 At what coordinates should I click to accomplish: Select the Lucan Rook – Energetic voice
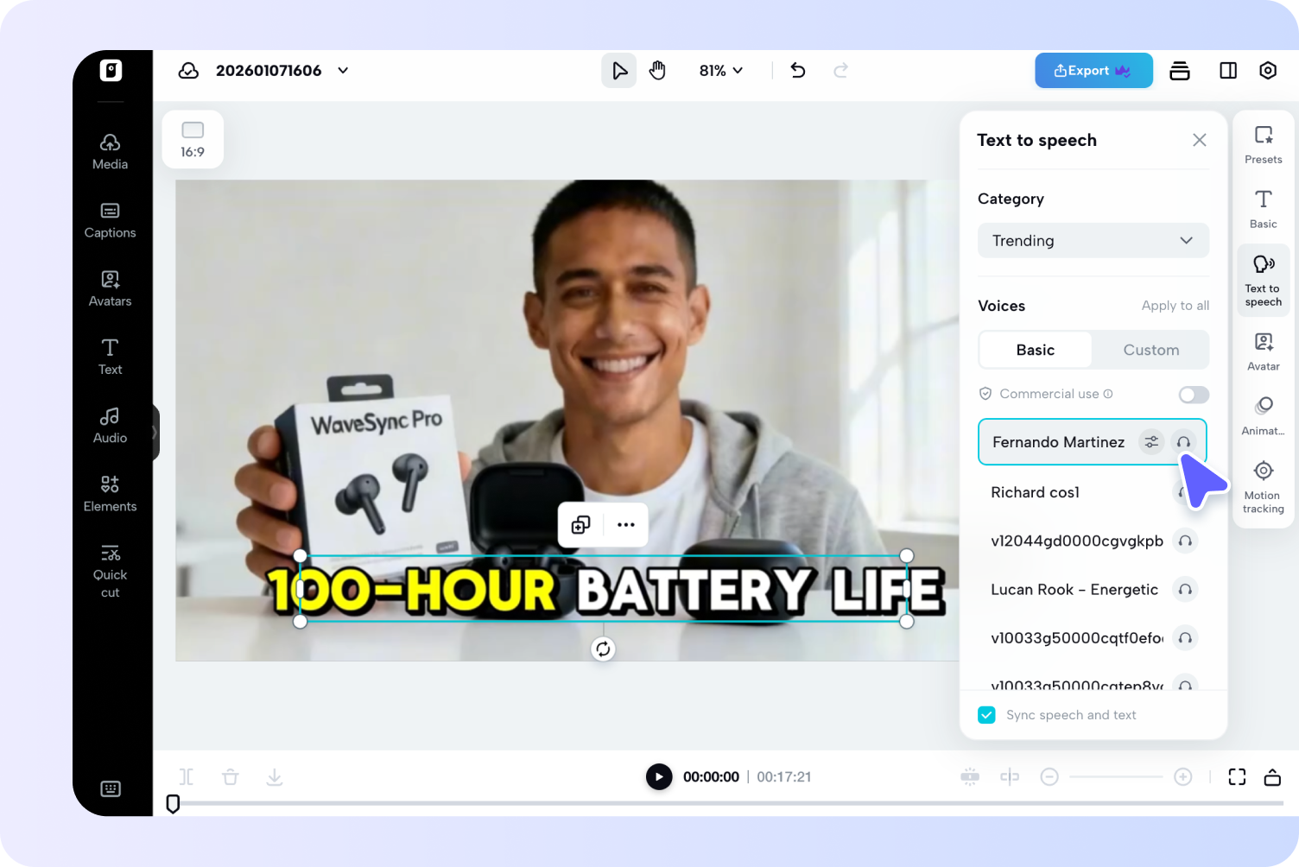coord(1093,590)
